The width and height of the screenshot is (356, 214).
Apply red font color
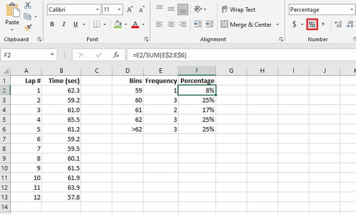(x=135, y=24)
